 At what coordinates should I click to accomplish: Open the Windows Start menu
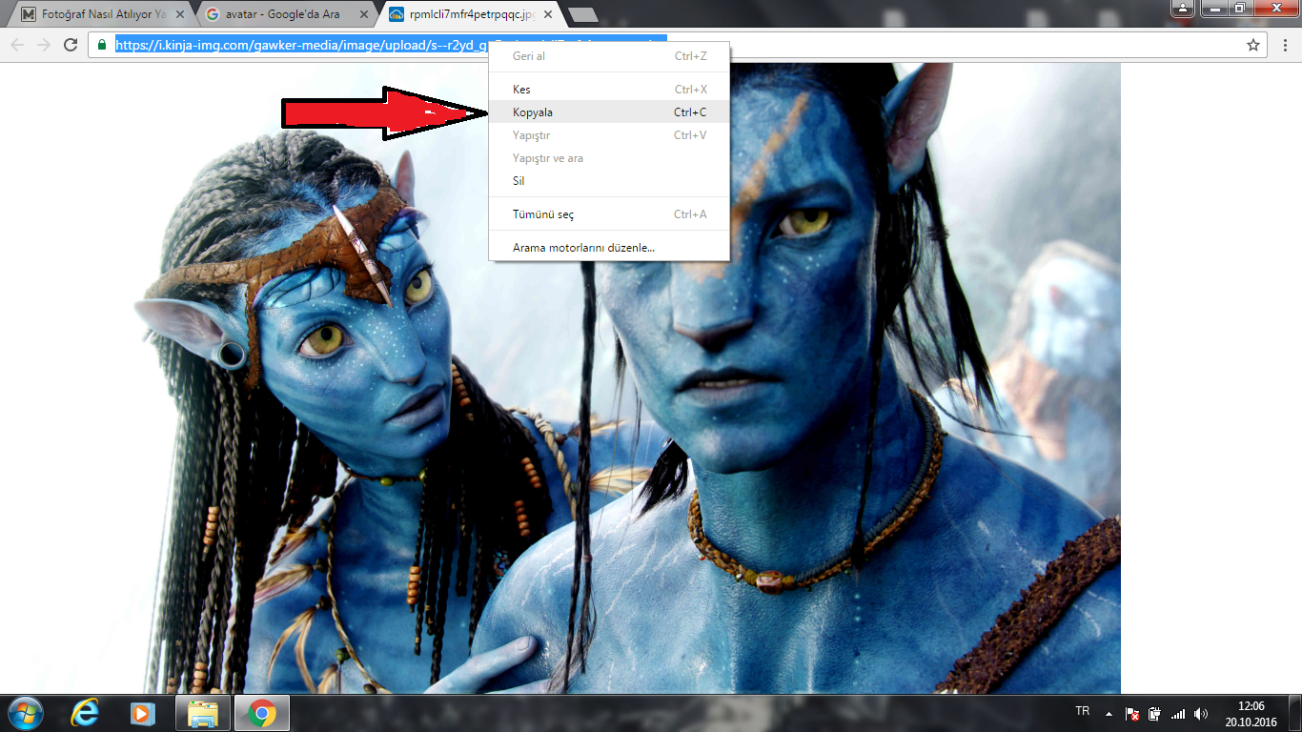coord(25,713)
